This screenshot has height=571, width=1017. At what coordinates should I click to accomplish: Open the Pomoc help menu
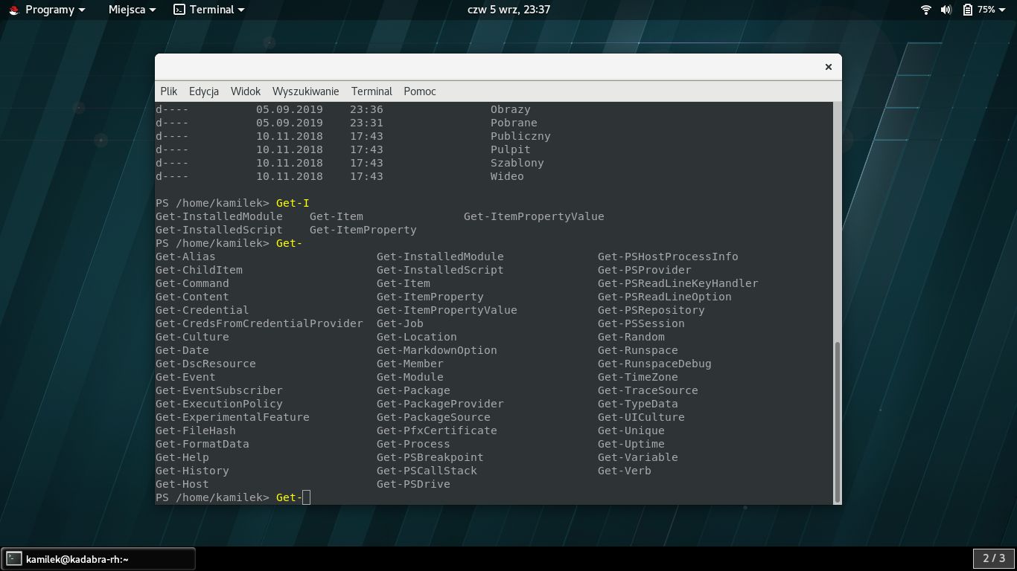[420, 91]
